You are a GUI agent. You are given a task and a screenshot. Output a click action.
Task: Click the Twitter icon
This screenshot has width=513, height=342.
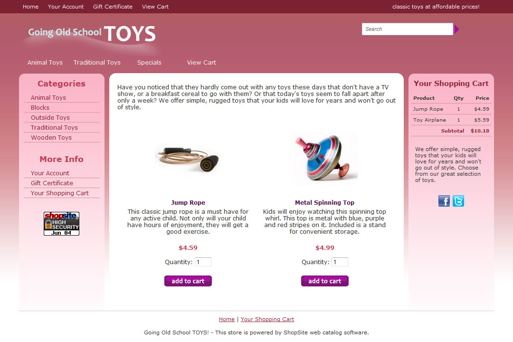[458, 201]
